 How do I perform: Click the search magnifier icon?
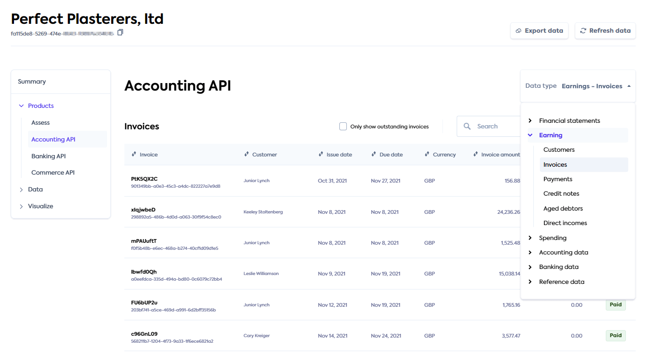[x=467, y=126]
